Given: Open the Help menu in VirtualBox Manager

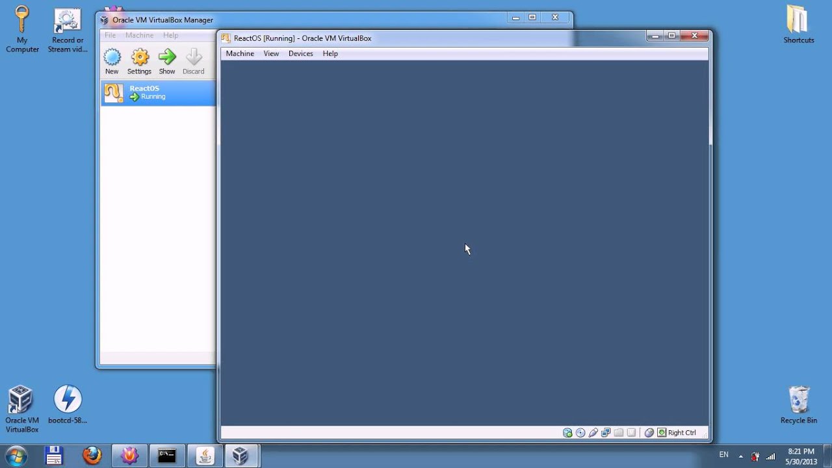Looking at the screenshot, I should (170, 35).
